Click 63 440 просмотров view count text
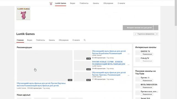177x99 pixels. click(99, 58)
